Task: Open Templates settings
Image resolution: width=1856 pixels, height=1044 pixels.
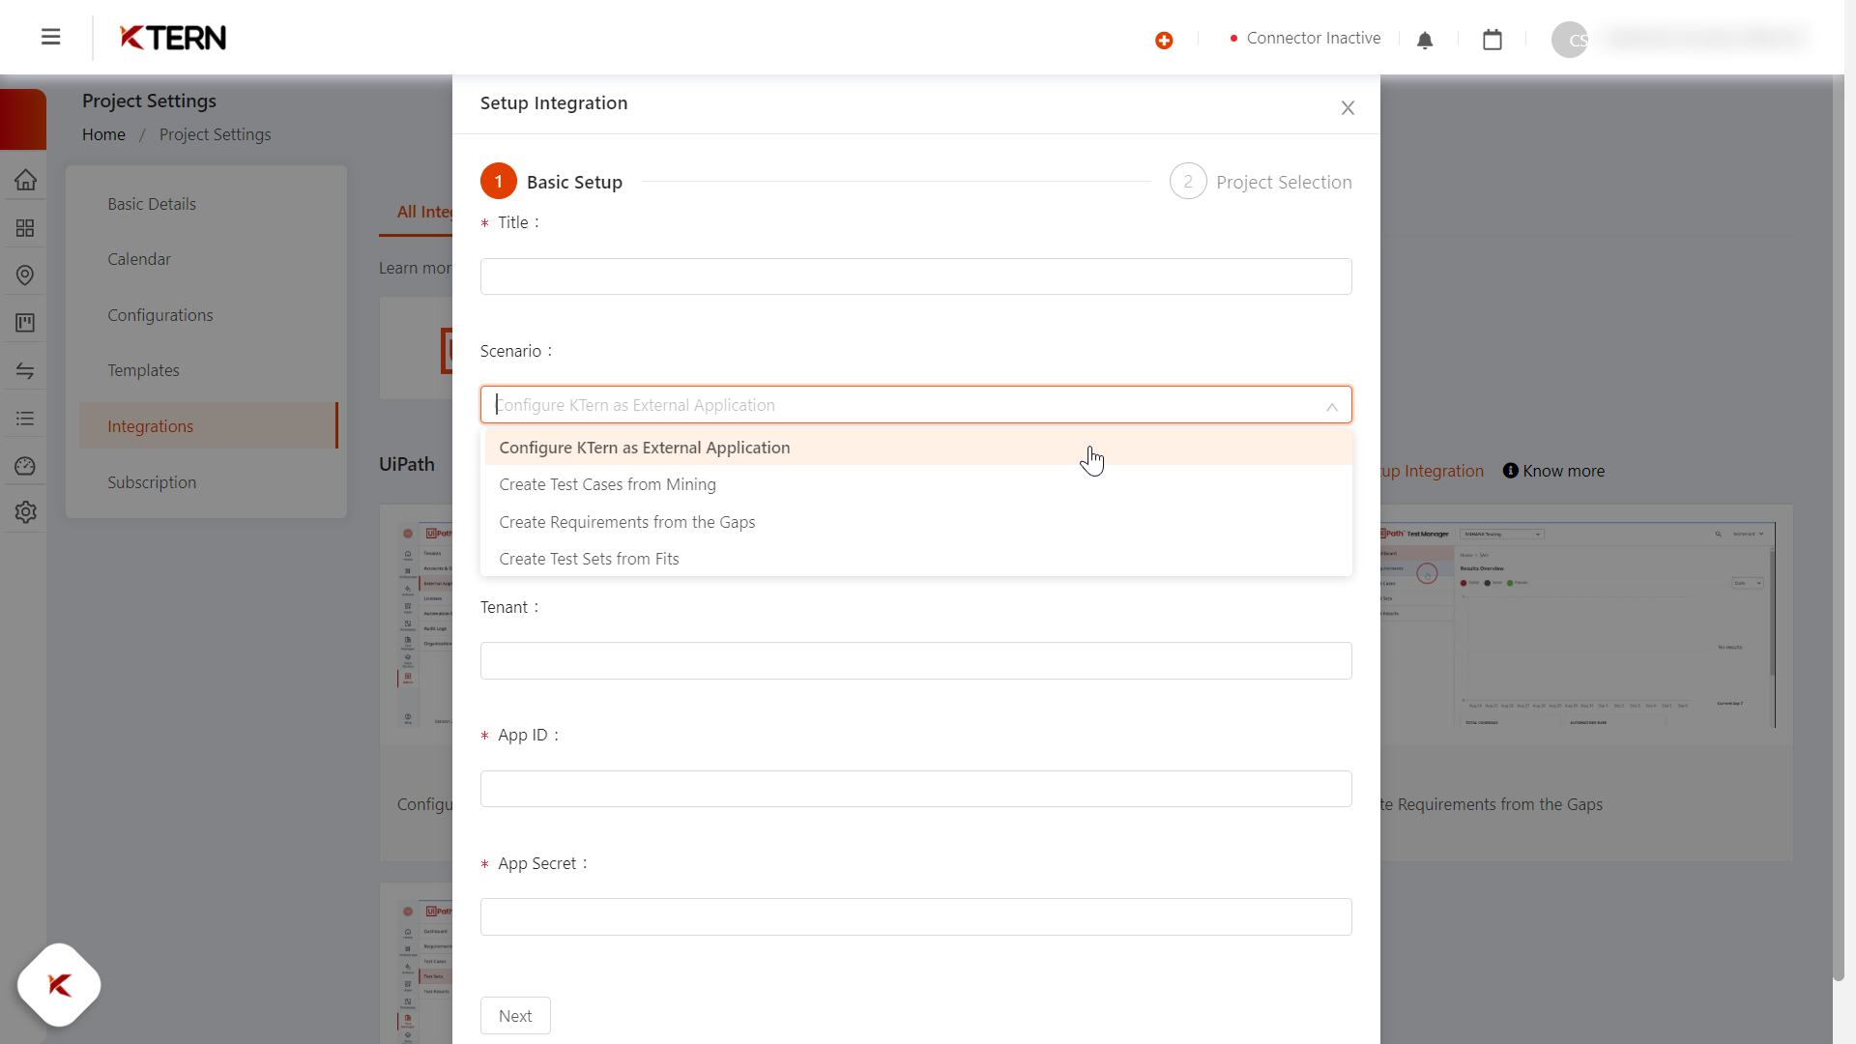Action: [143, 370]
